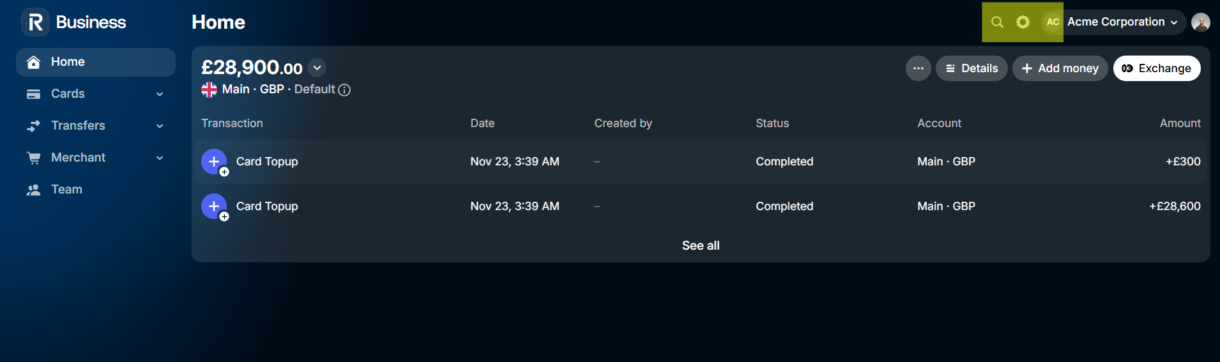
Task: Click the Add money button
Action: (1060, 68)
